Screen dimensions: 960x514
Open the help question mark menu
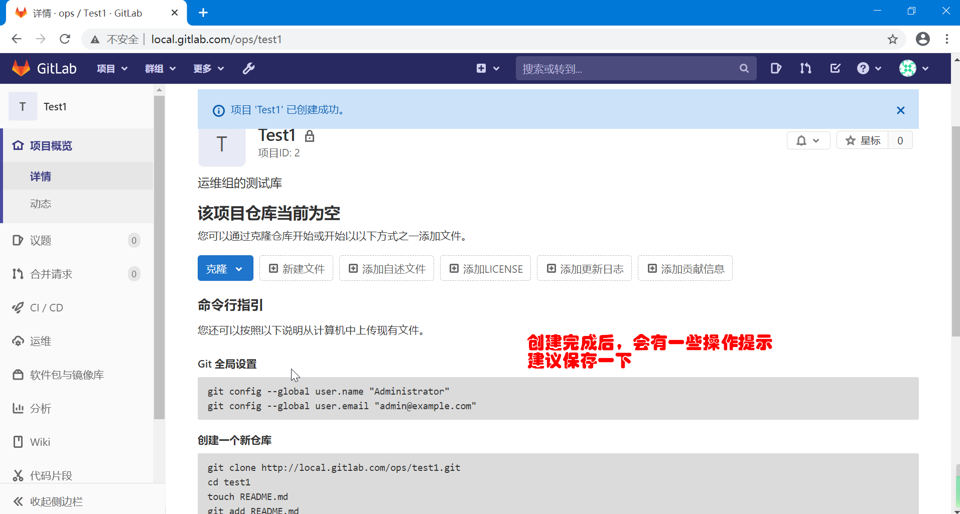tap(869, 68)
